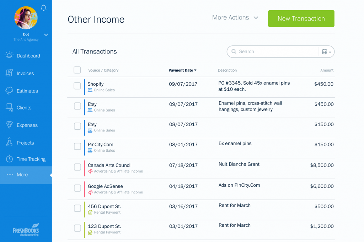
Task: Click the New Transaction button
Action: 301,18
